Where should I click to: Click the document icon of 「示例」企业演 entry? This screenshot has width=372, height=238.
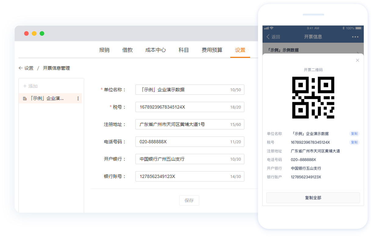click(x=25, y=98)
